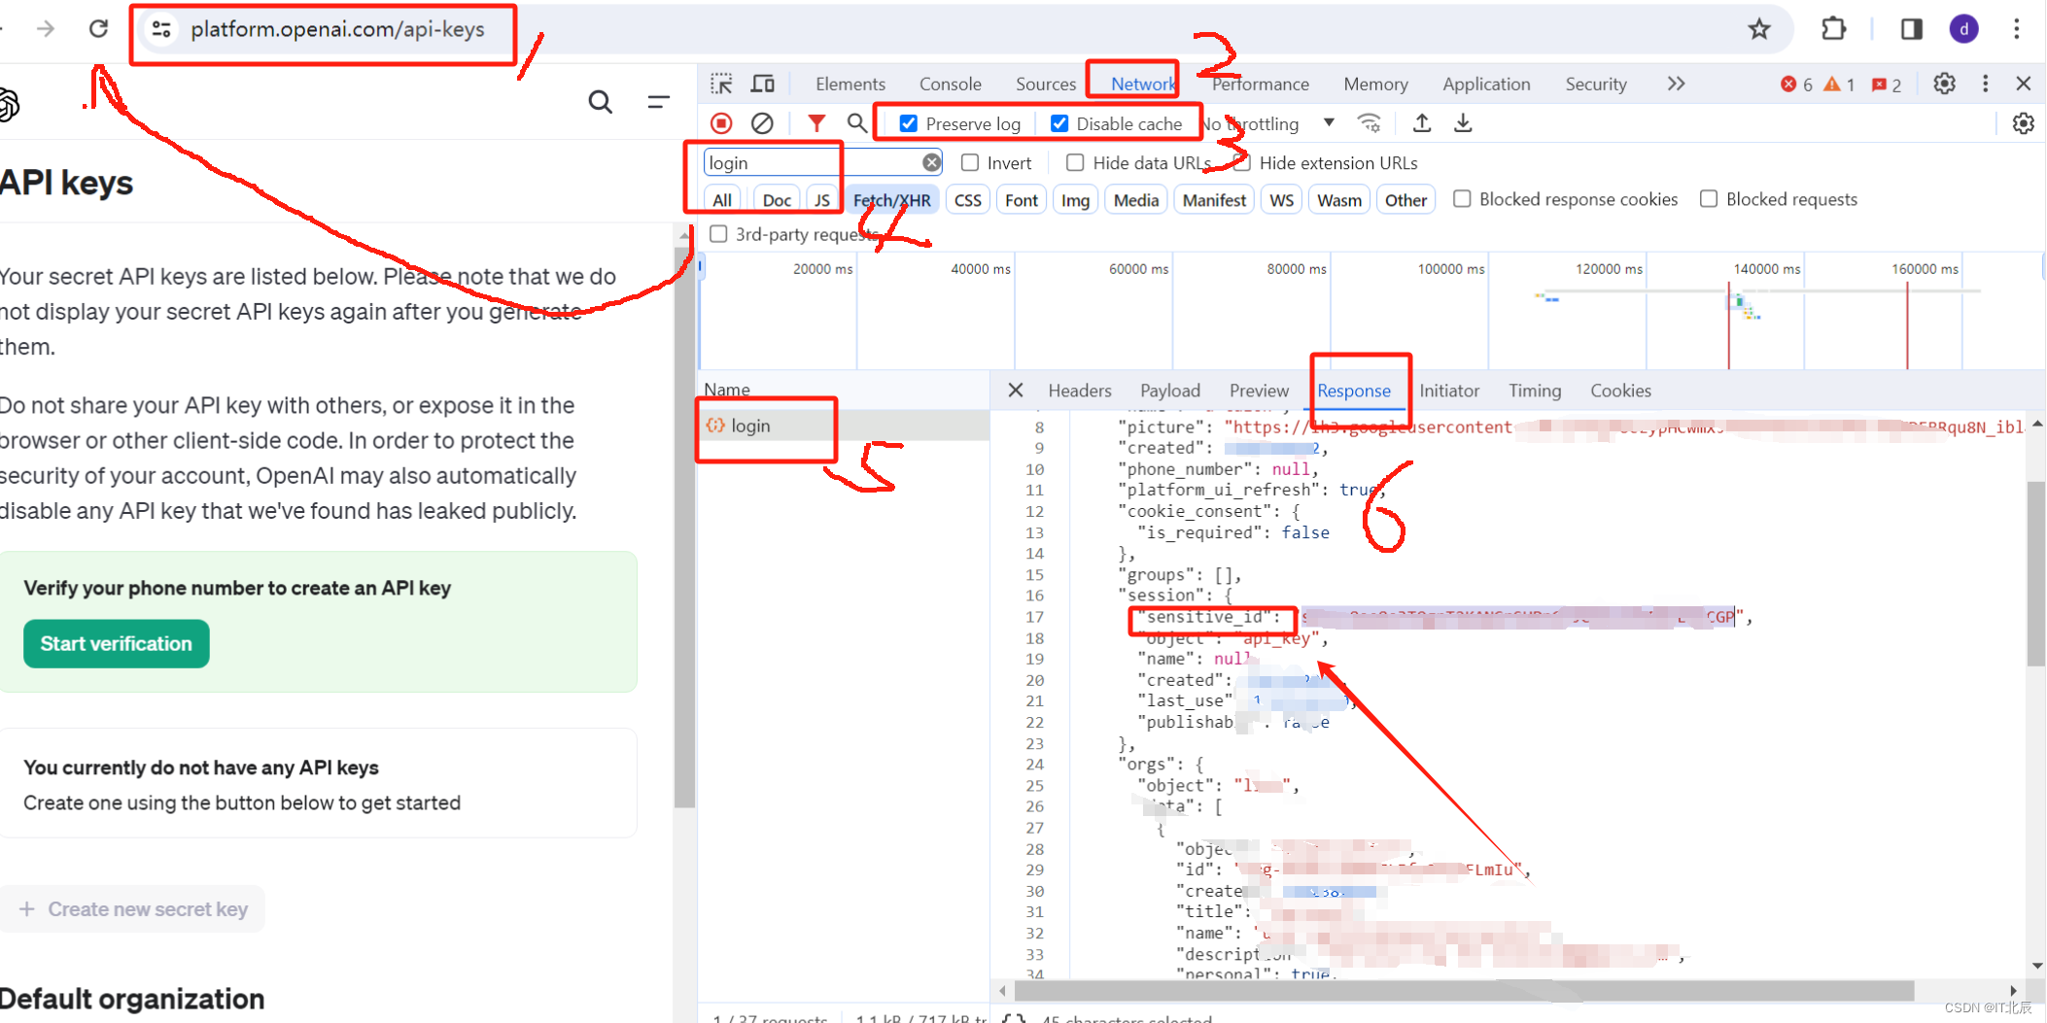Uncheck the Preserve log checkbox

(908, 123)
